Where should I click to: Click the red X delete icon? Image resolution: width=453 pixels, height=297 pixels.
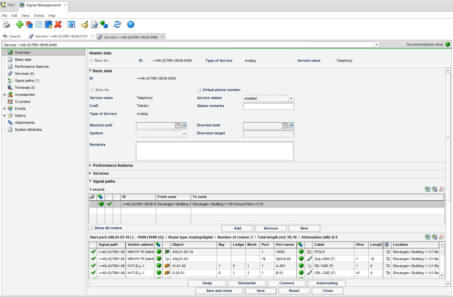[x=58, y=25]
